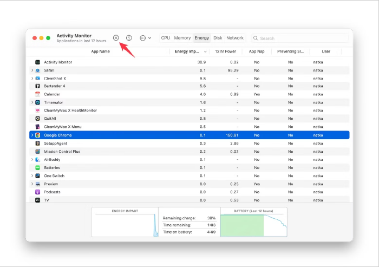Open the process info inspector icon
This screenshot has height=267, width=379.
[129, 38]
